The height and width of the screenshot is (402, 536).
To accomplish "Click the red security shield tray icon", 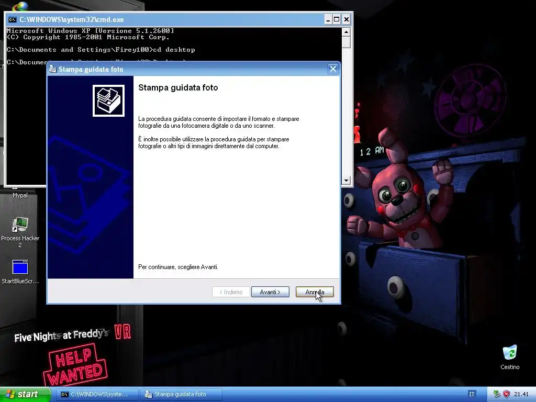I will (x=506, y=394).
